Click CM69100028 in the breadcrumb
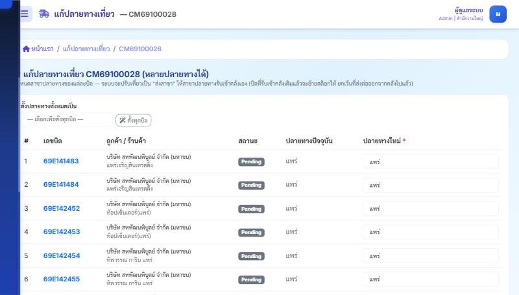Viewport: 519px width, 295px height. click(x=140, y=49)
